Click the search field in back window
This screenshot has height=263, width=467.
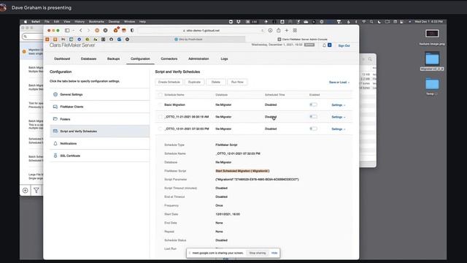(32, 37)
